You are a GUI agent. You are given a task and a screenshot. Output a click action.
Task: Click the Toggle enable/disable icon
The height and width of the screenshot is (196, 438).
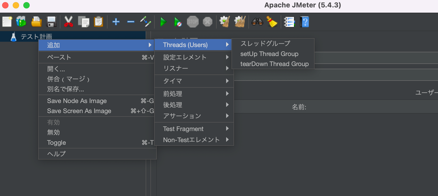[x=146, y=22]
